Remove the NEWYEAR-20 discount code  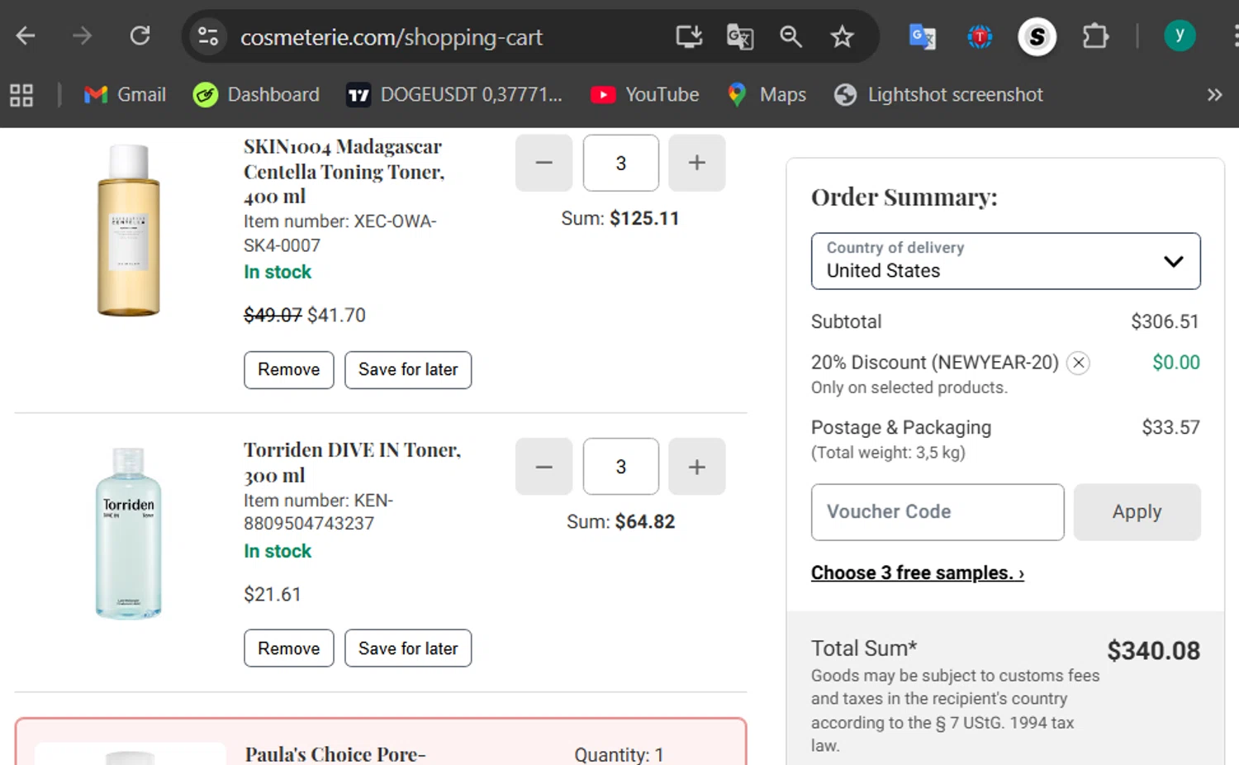pos(1078,363)
